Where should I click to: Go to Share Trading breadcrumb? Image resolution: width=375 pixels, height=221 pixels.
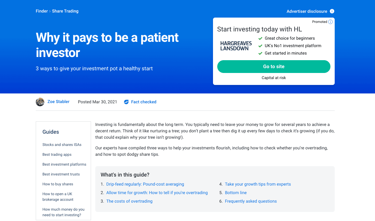[x=65, y=11]
